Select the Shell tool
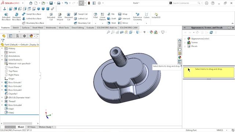This screenshot has height=132, width=235. [x=112, y=23]
